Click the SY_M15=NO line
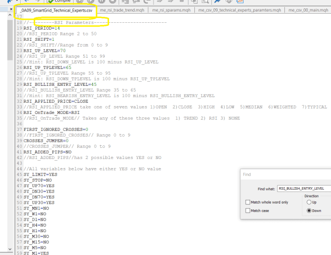 click(x=36, y=242)
